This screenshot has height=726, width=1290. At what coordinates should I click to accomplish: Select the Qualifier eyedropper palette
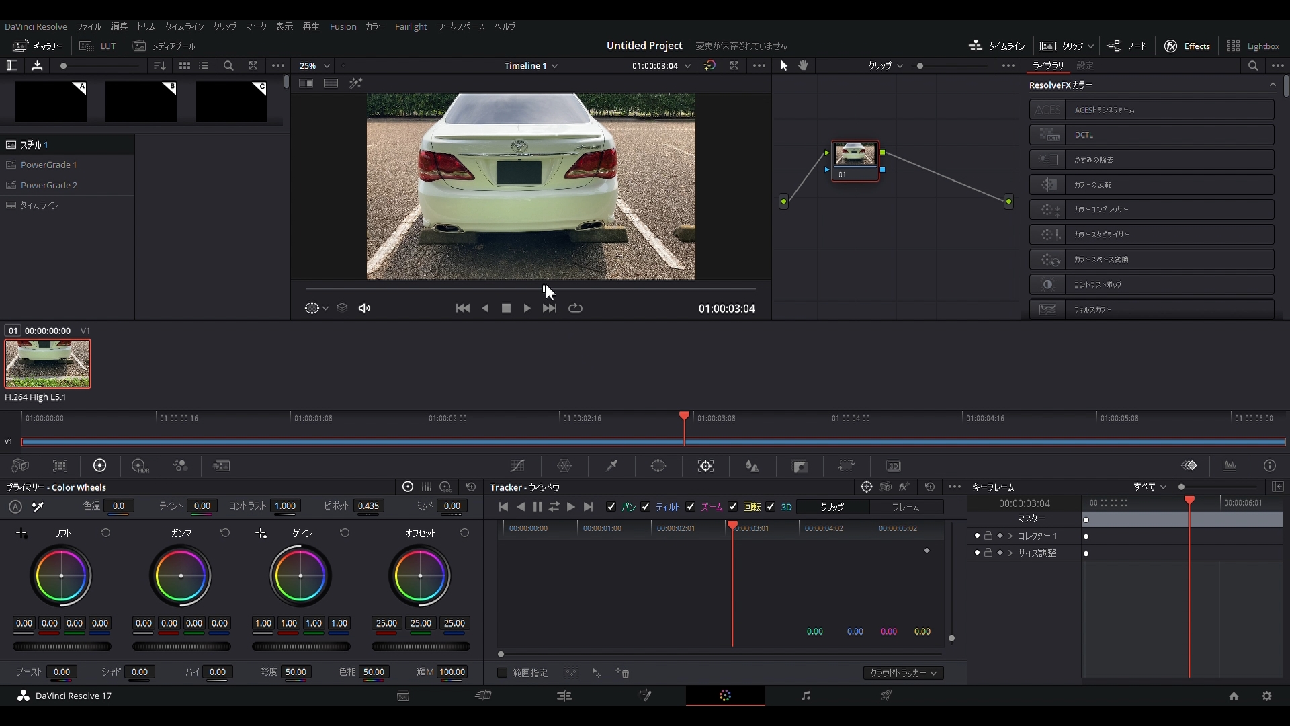click(x=611, y=466)
